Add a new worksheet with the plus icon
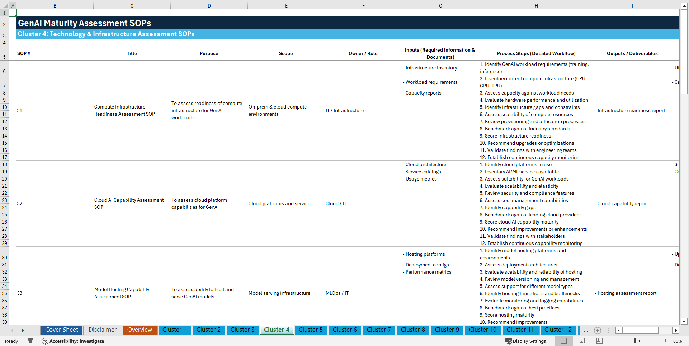 (x=598, y=330)
